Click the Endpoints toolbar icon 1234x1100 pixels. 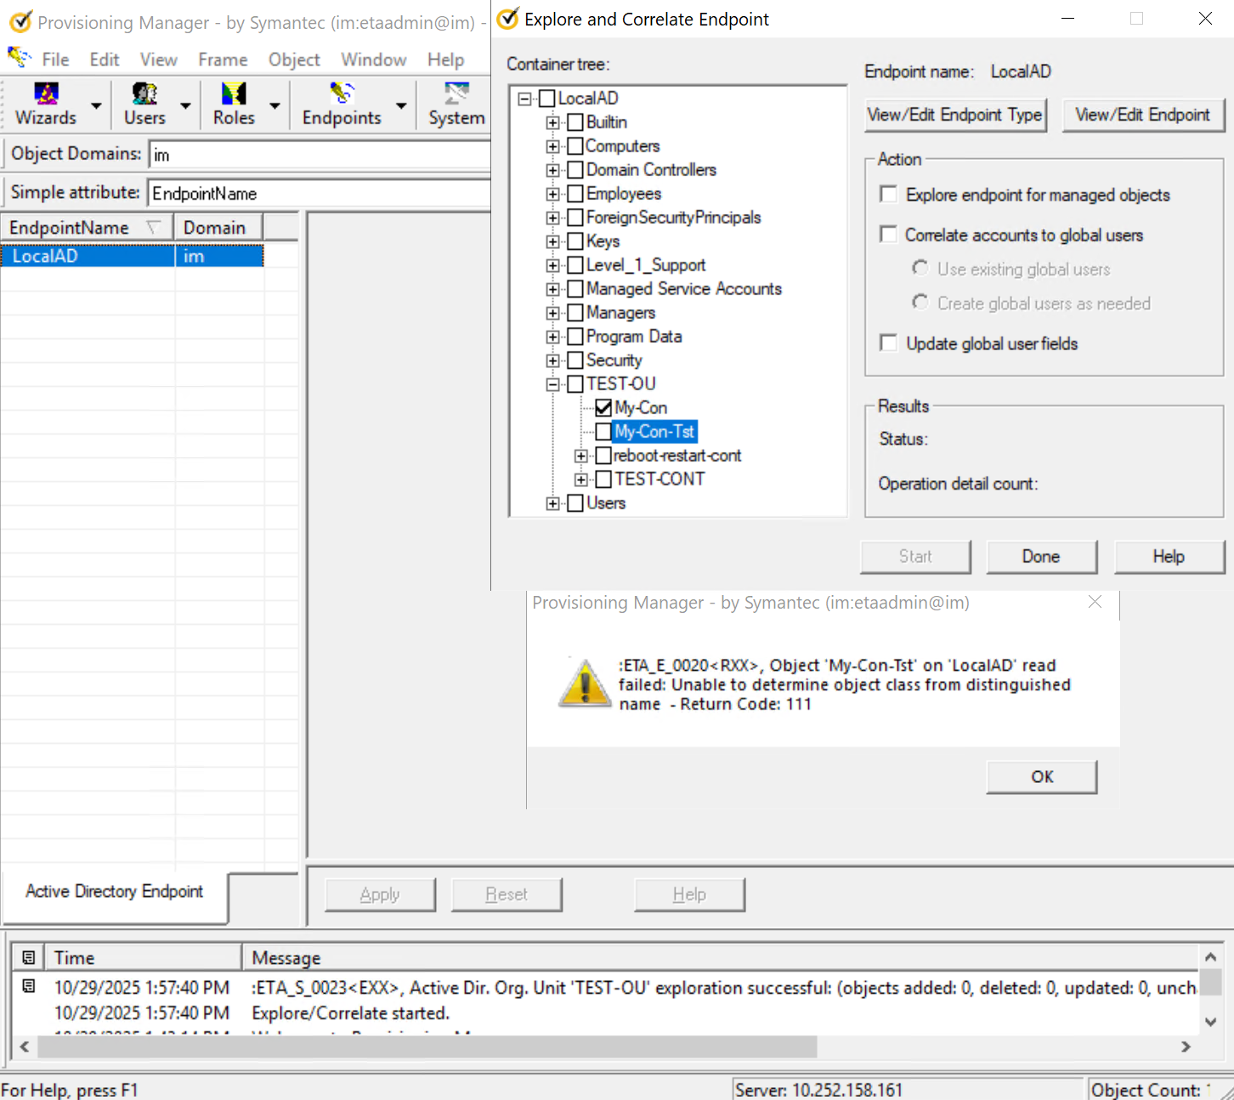(x=342, y=94)
